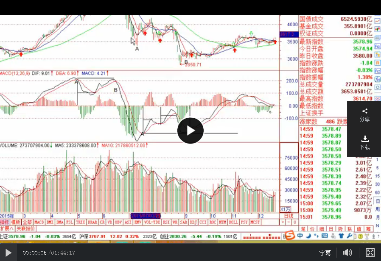This screenshot has height=261, width=381.
Task: Select the 月 monthly period
Action: tap(378, 217)
